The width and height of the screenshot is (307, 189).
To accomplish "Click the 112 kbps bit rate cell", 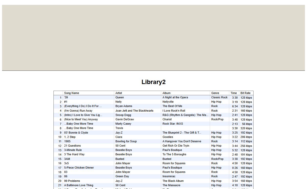I will (x=246, y=141).
